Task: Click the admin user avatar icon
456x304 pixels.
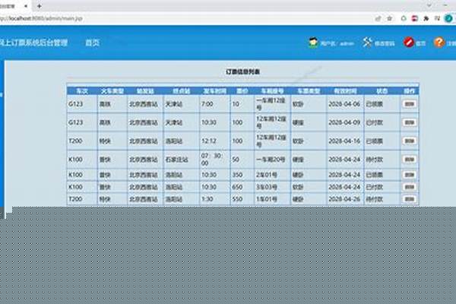Action: tap(313, 43)
